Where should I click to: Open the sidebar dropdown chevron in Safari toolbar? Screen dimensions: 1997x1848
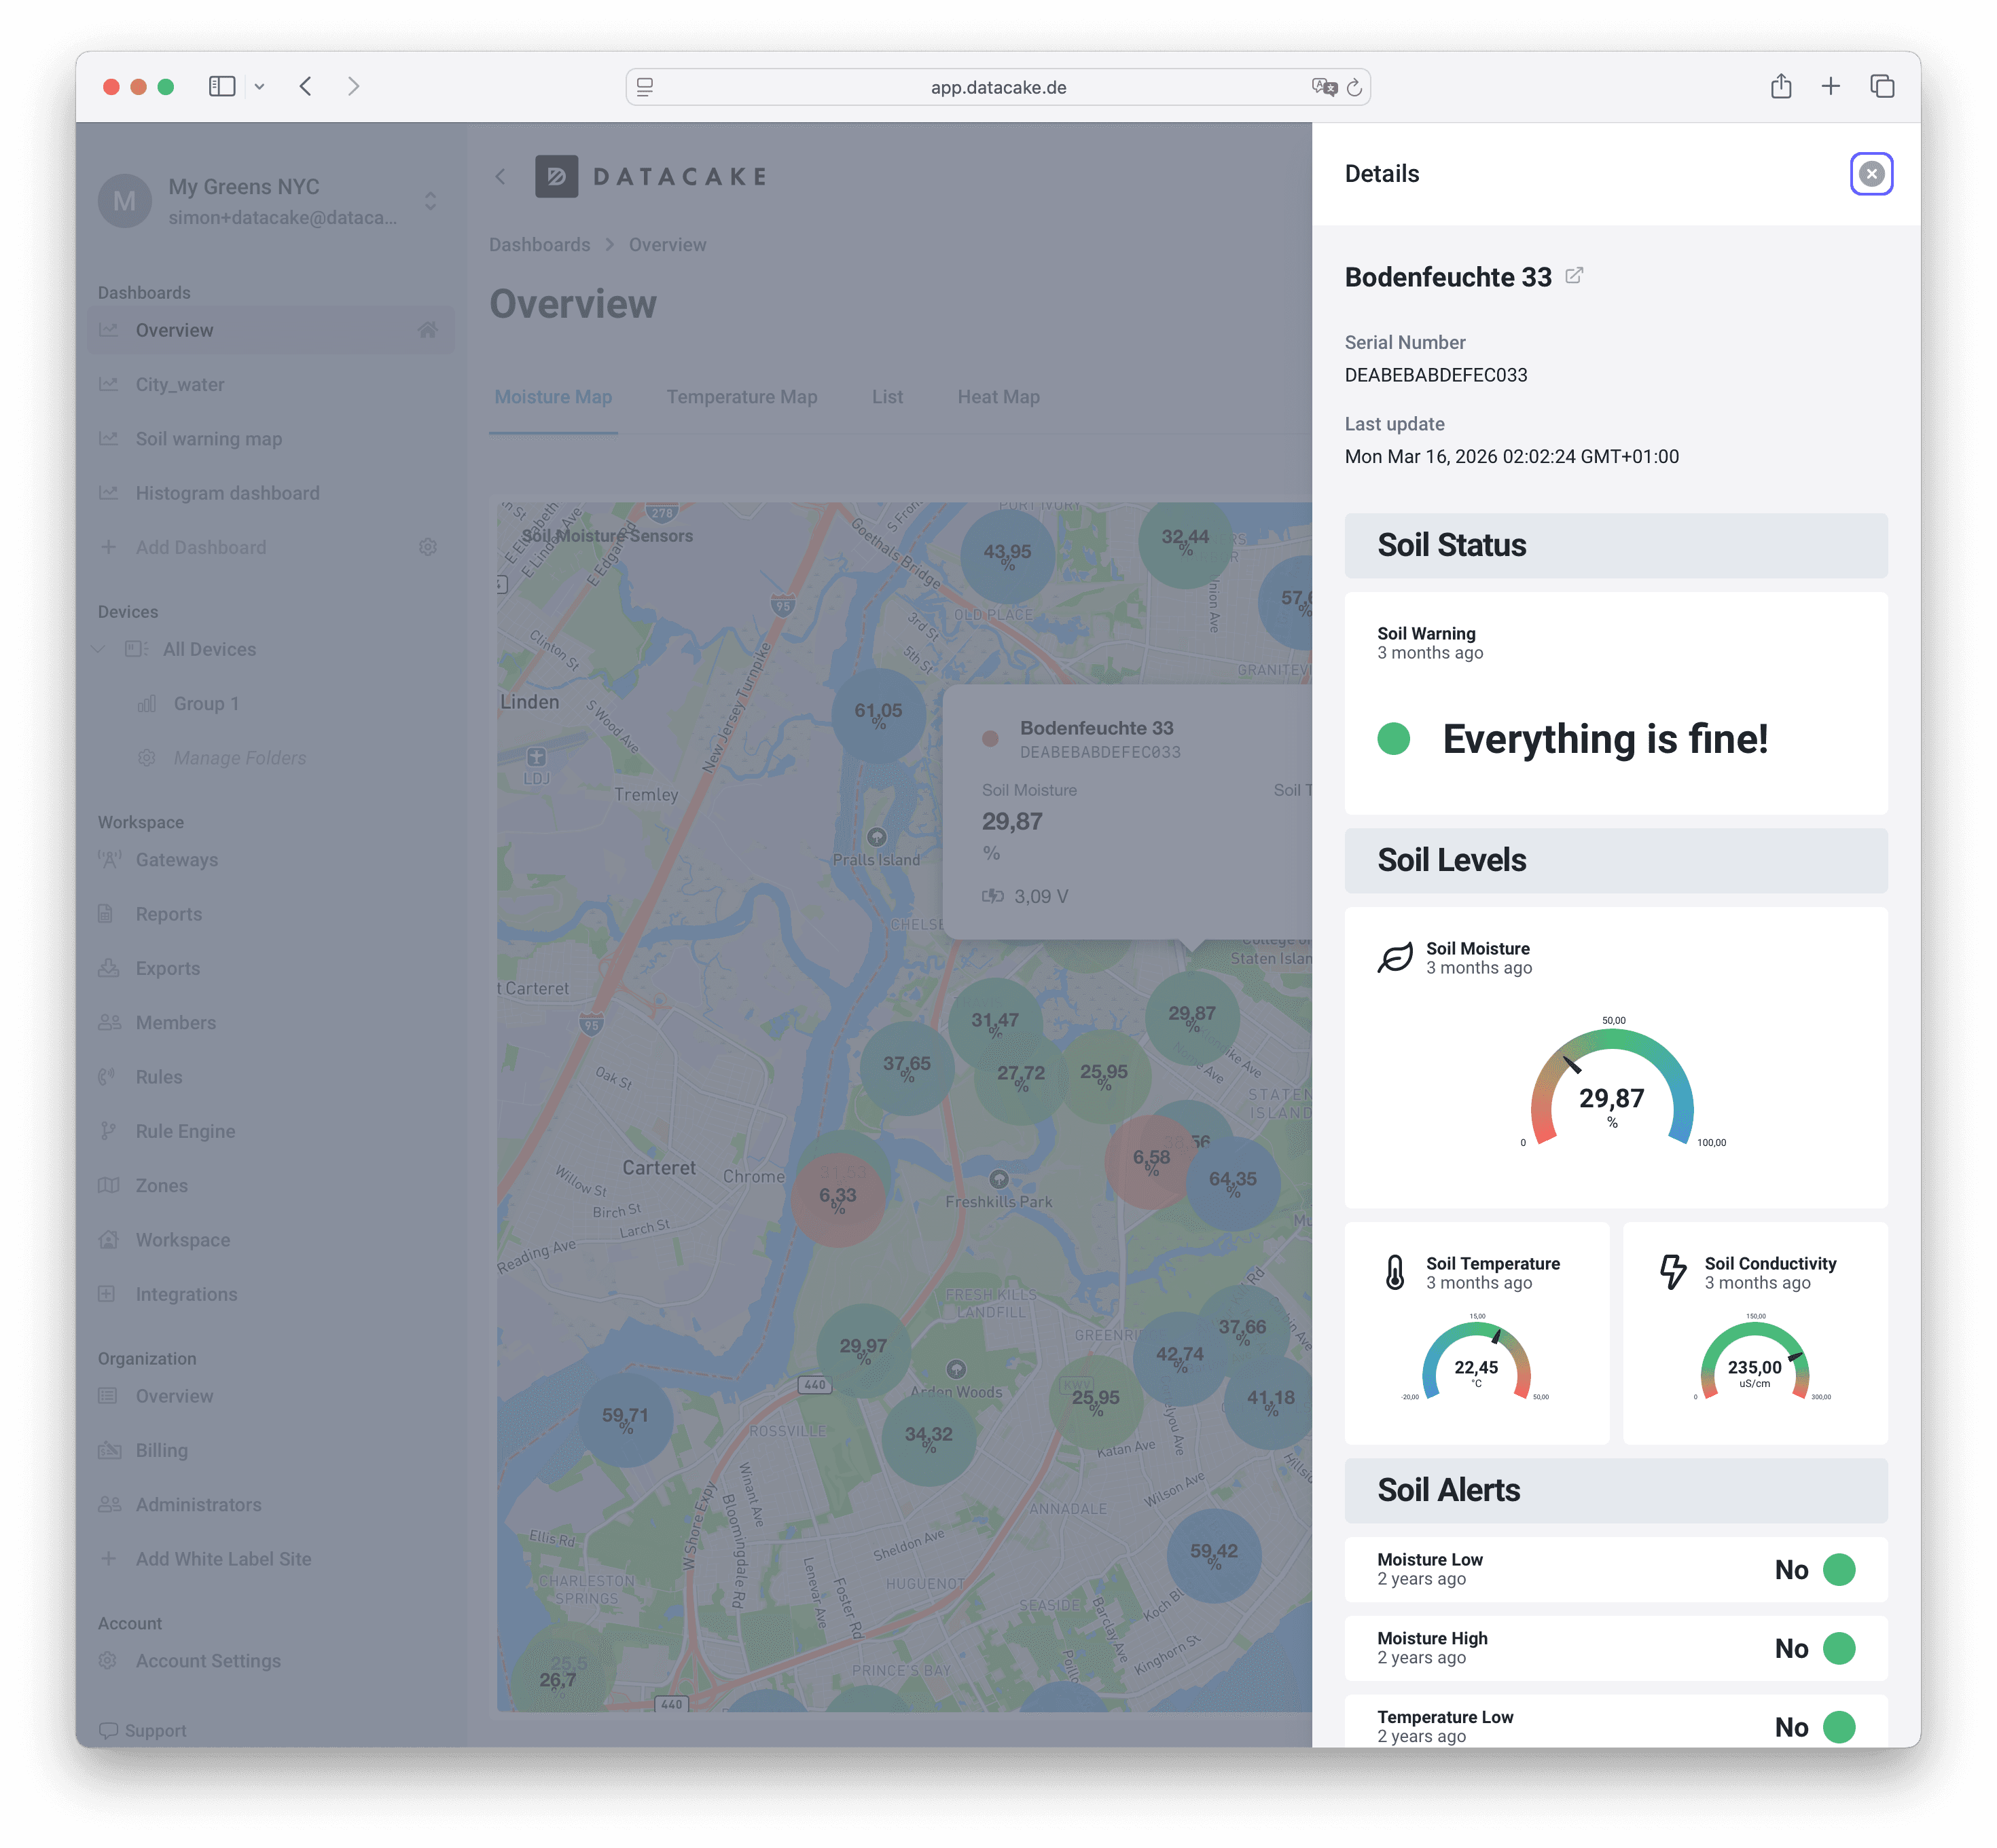[x=259, y=87]
